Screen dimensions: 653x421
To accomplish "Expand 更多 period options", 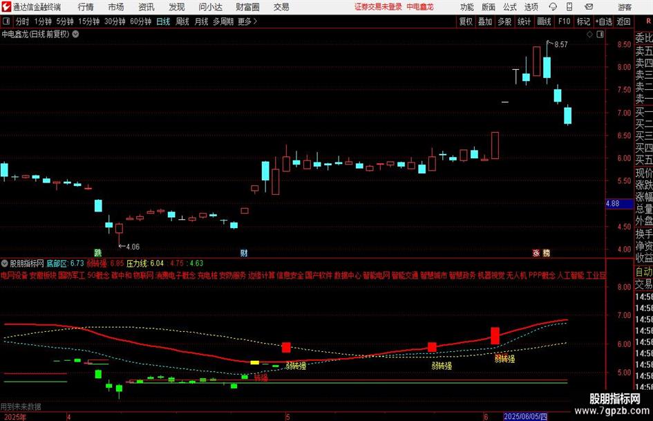I will 247,21.
